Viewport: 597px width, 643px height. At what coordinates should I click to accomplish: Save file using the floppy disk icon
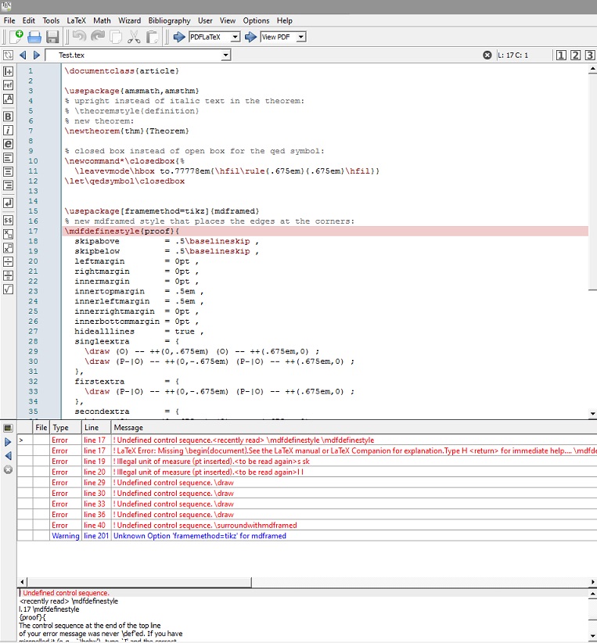52,38
